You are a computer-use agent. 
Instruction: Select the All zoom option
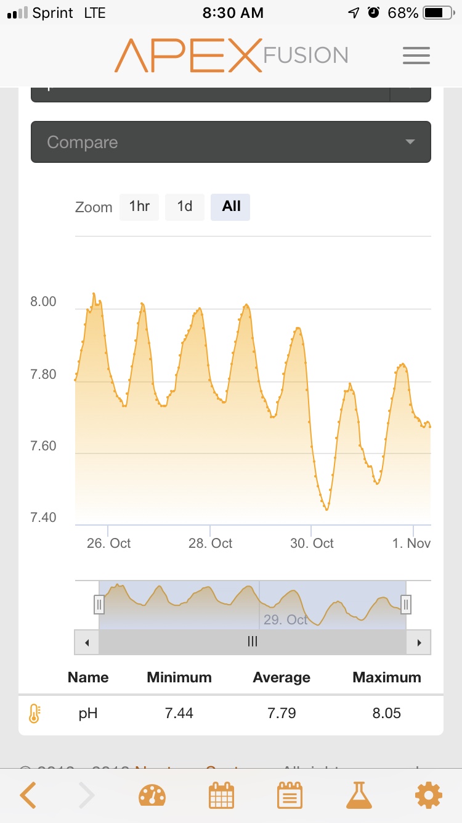coord(231,207)
